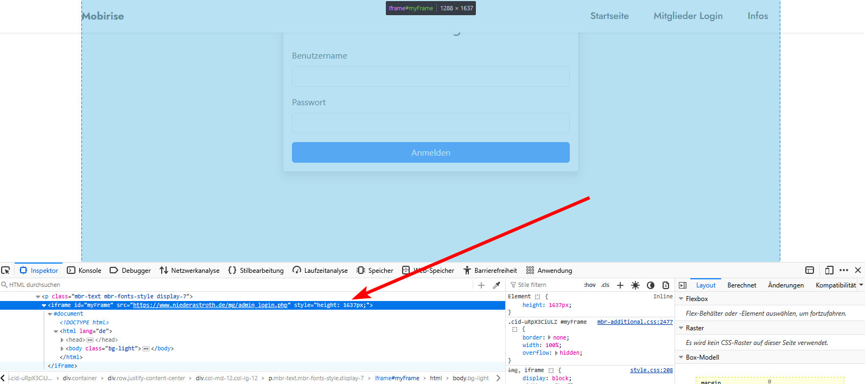The height and width of the screenshot is (384, 865).
Task: Open sidebar tabs overflow dropdown
Action: coord(861,285)
